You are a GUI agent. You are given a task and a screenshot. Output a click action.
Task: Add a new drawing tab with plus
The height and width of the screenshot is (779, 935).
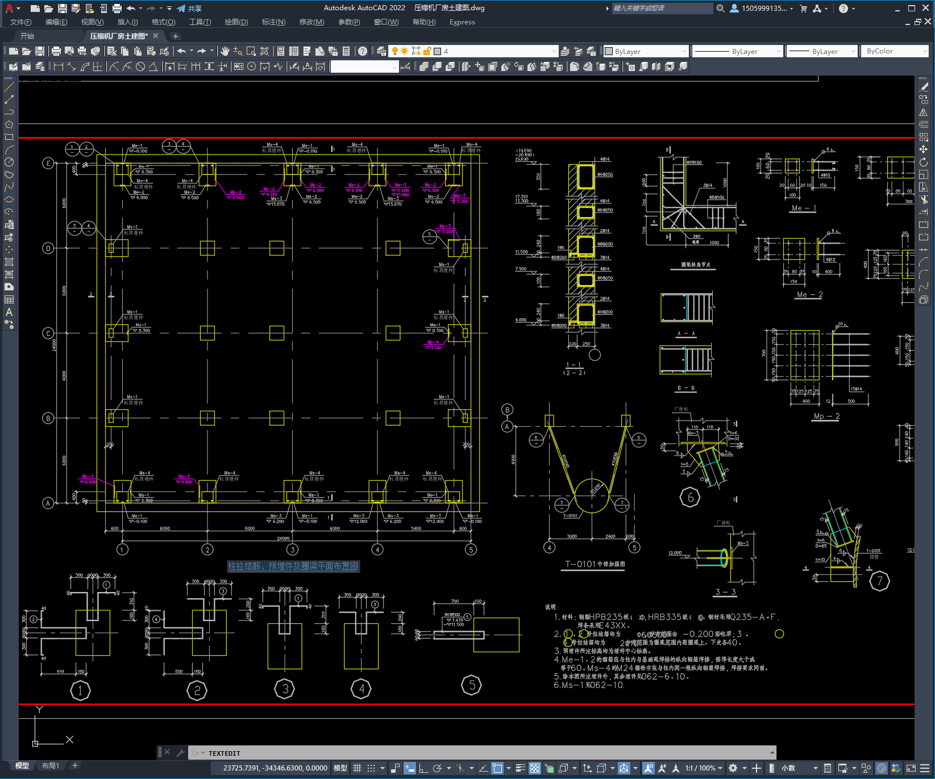click(x=176, y=36)
